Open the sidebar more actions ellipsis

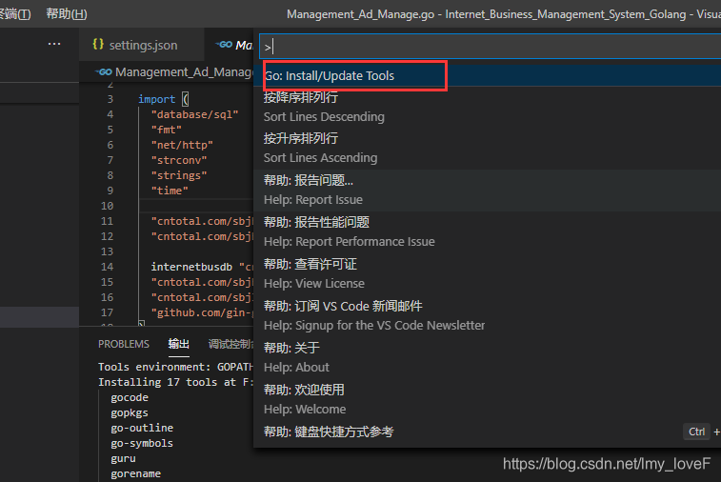pyautogui.click(x=54, y=44)
